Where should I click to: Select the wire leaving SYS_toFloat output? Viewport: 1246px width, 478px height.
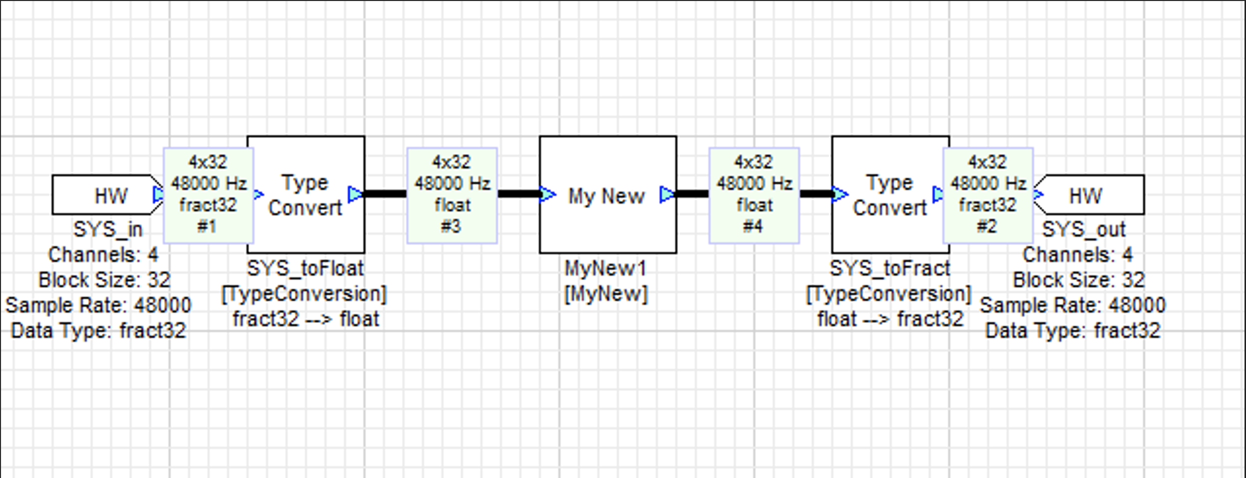[385, 194]
